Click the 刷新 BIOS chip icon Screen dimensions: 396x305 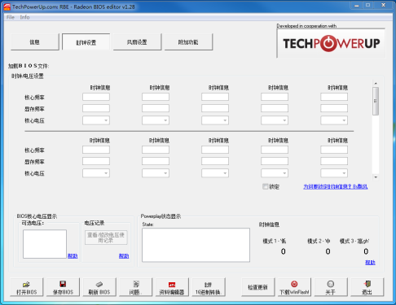coord(99,284)
